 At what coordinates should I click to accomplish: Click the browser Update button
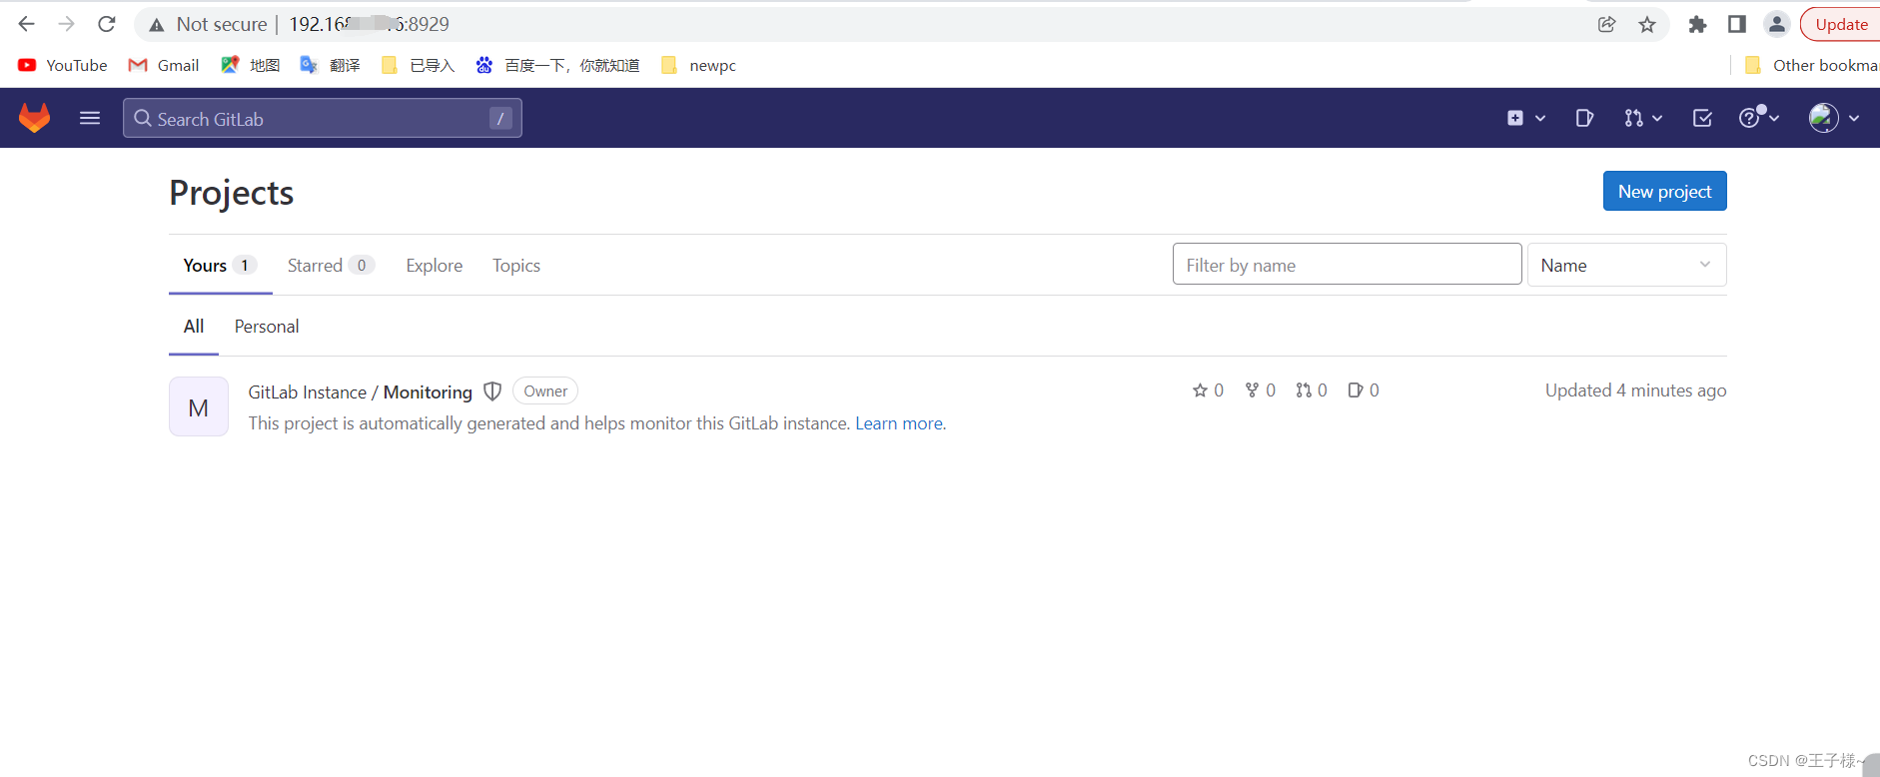[1841, 24]
